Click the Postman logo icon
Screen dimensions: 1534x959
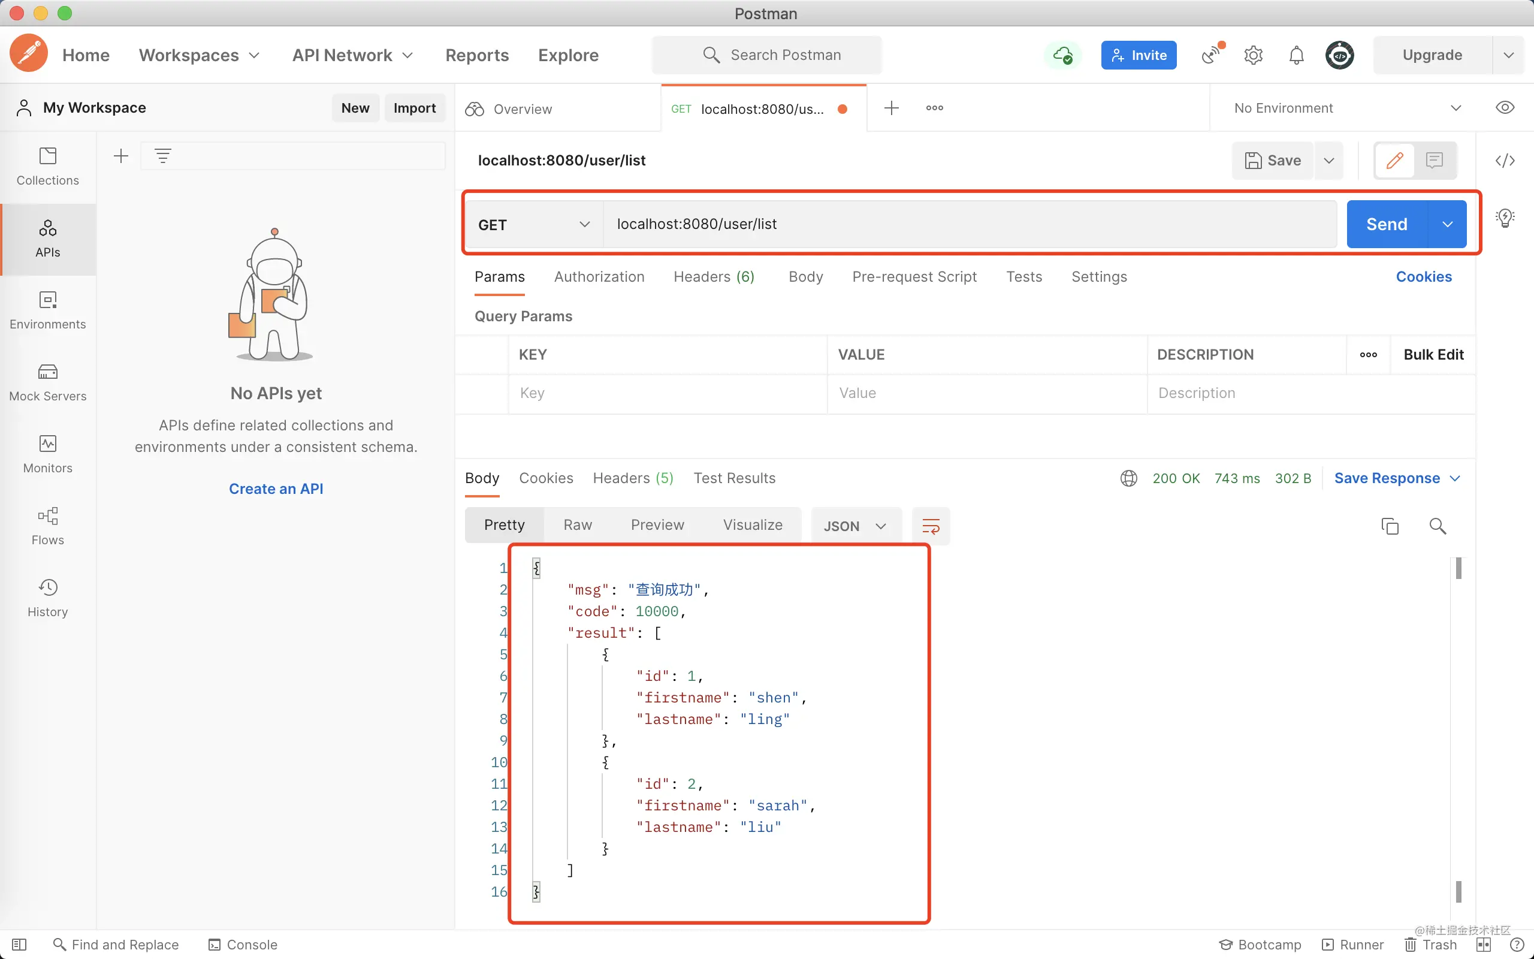29,54
